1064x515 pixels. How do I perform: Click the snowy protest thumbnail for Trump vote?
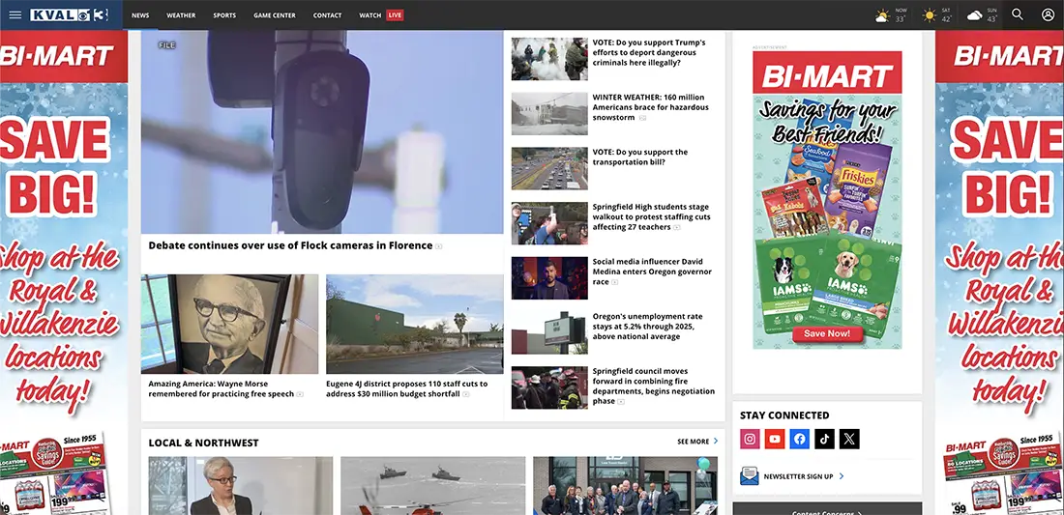click(x=549, y=59)
